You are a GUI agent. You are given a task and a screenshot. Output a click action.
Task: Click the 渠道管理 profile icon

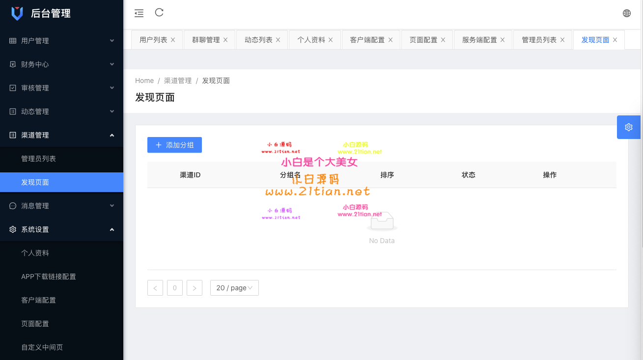(13, 135)
